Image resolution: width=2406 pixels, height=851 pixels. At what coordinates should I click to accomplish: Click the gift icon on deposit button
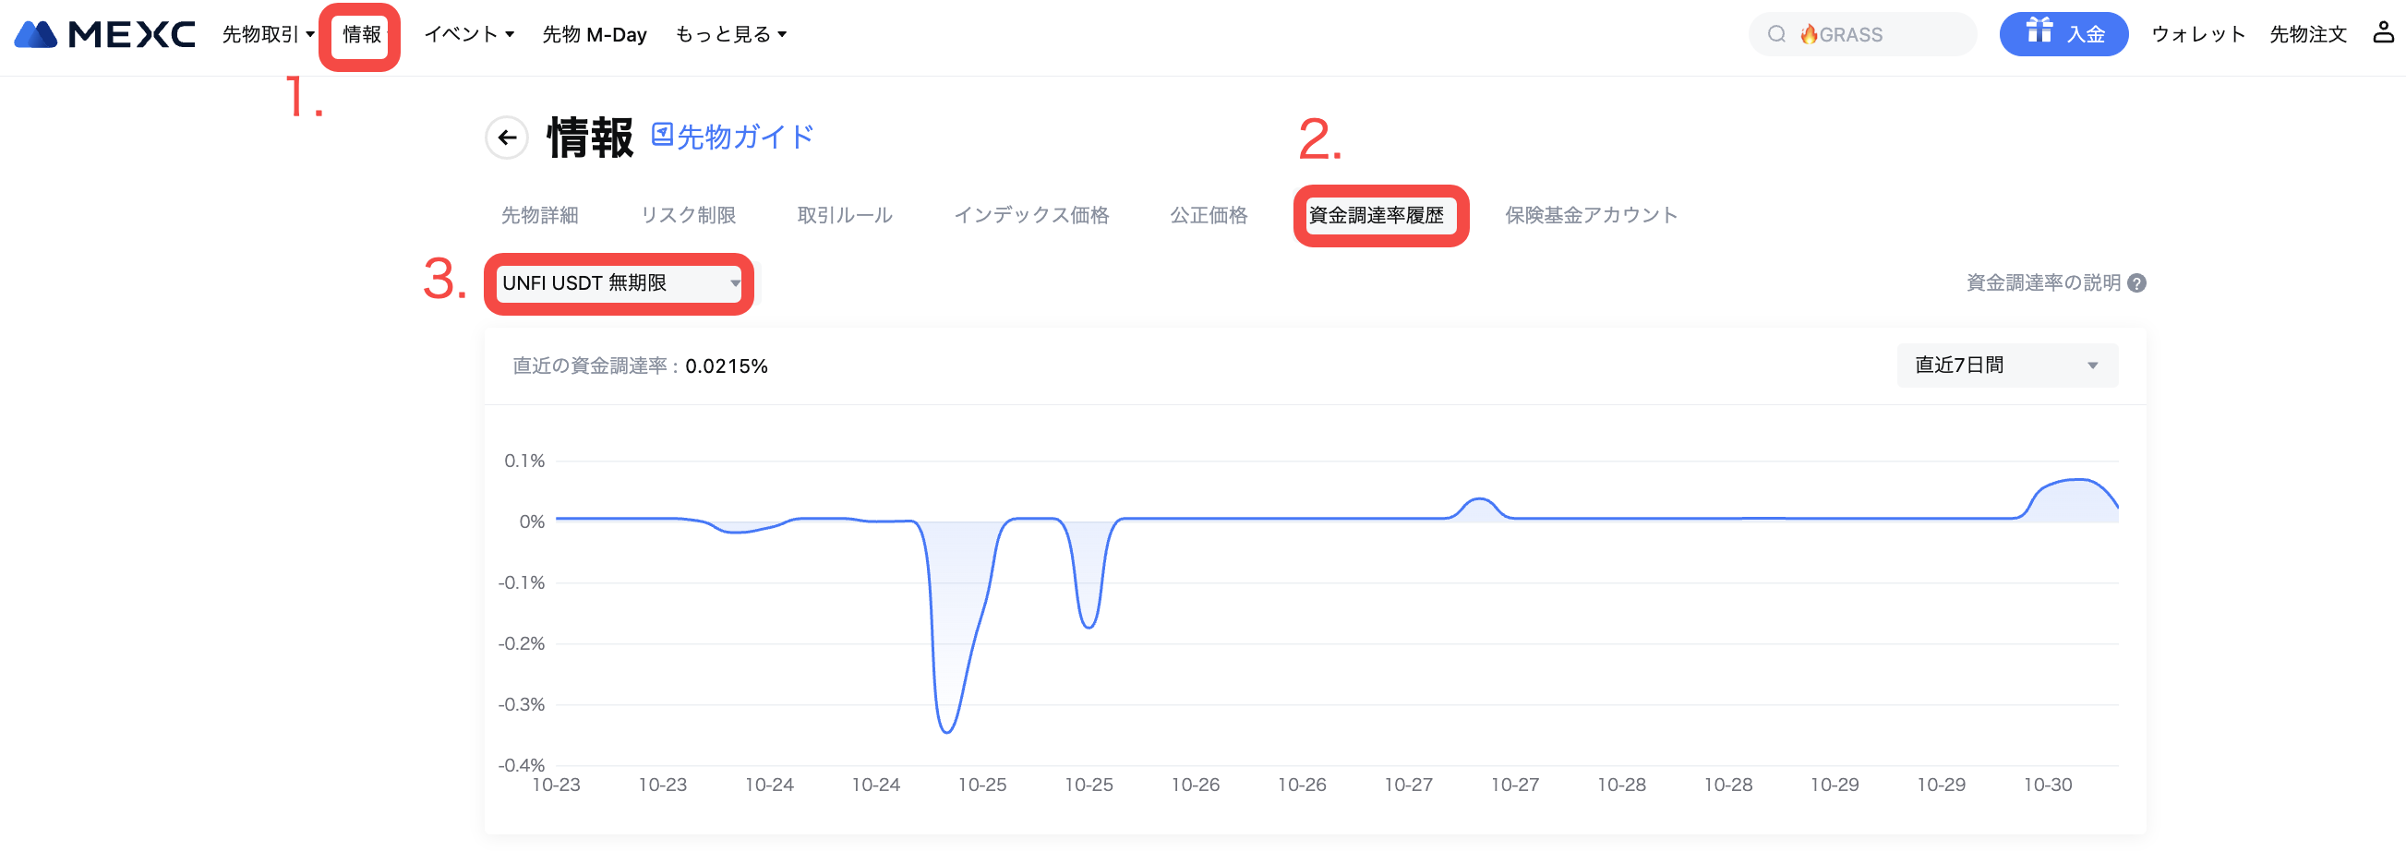click(2038, 32)
